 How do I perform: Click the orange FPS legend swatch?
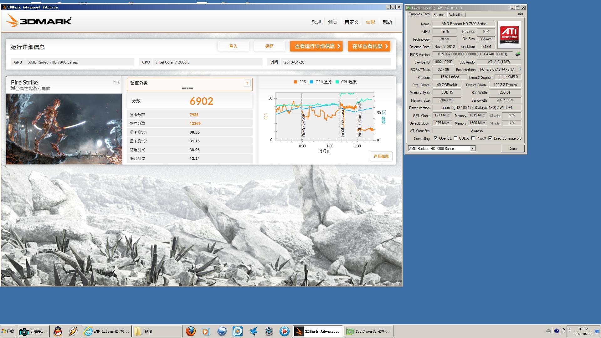(295, 82)
